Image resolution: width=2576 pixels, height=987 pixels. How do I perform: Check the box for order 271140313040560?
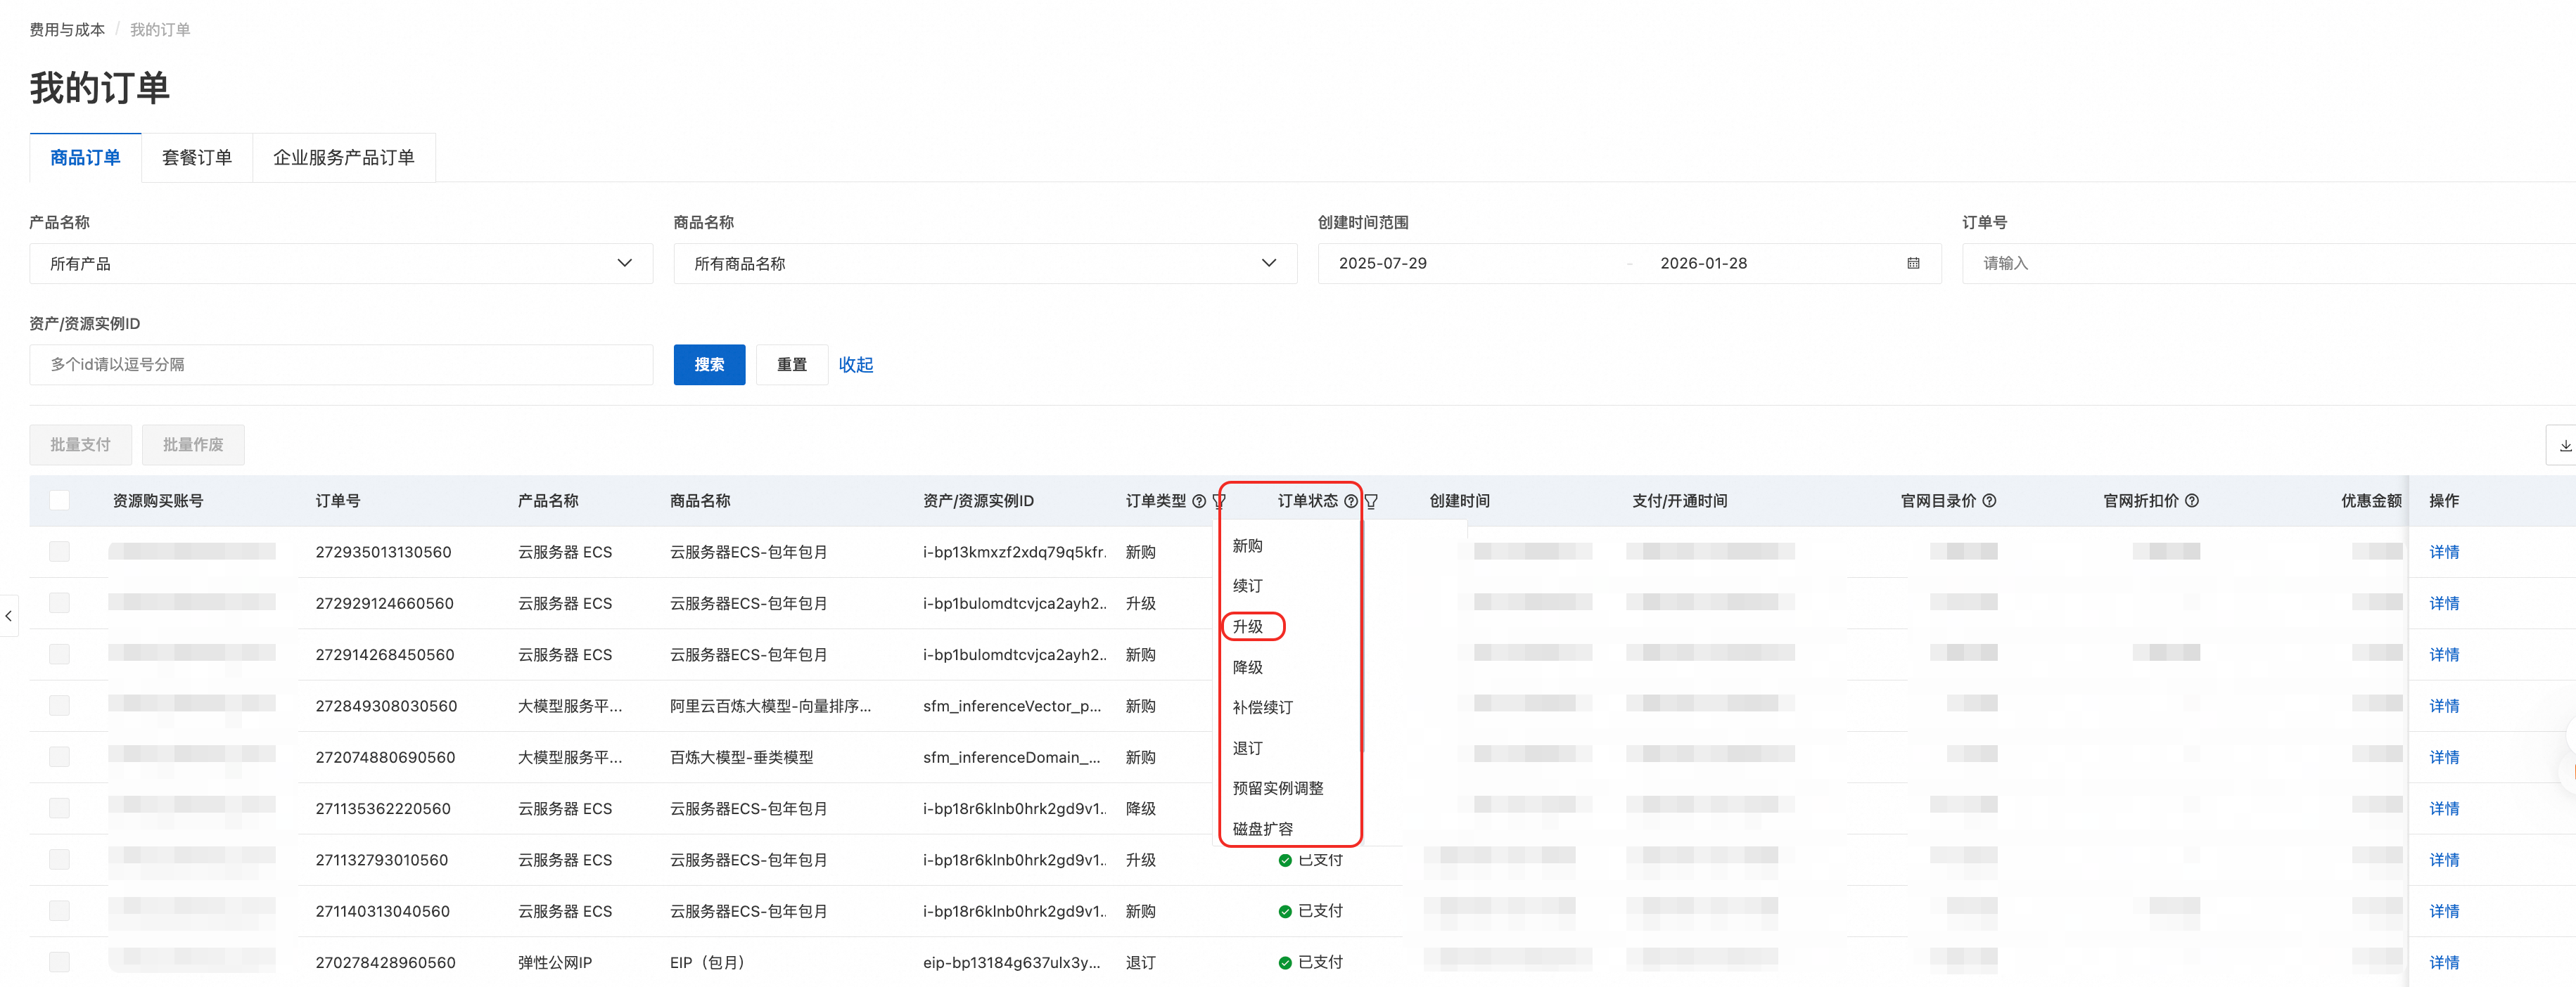tap(60, 911)
